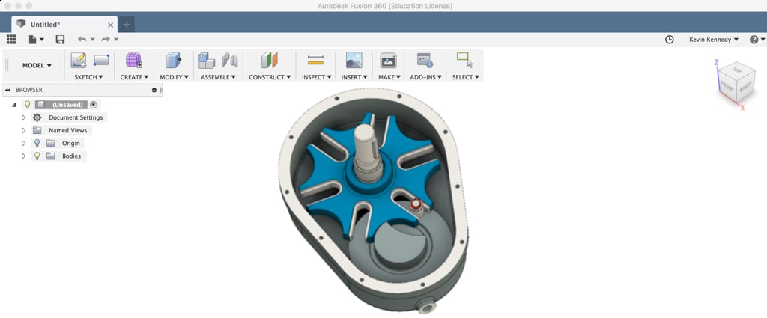Expand the Origin tree node
The height and width of the screenshot is (318, 767).
(23, 143)
